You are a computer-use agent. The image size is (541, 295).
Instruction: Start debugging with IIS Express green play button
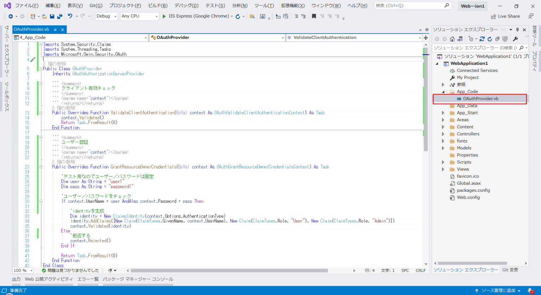coord(163,16)
